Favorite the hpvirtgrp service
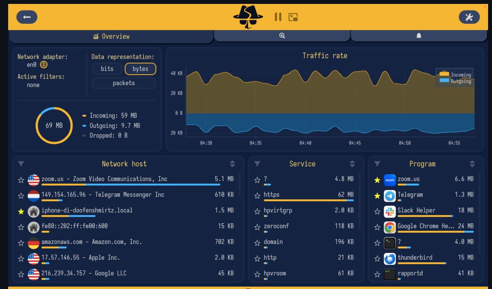Viewport: 492px width, 289px height. tap(257, 212)
